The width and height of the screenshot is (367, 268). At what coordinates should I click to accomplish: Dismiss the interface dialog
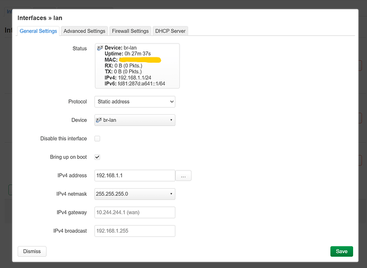click(32, 251)
